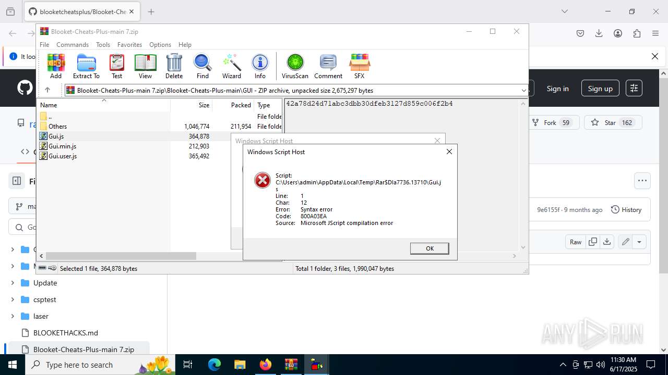This screenshot has width=668, height=375.
Task: Show archive Info
Action: coord(260,66)
